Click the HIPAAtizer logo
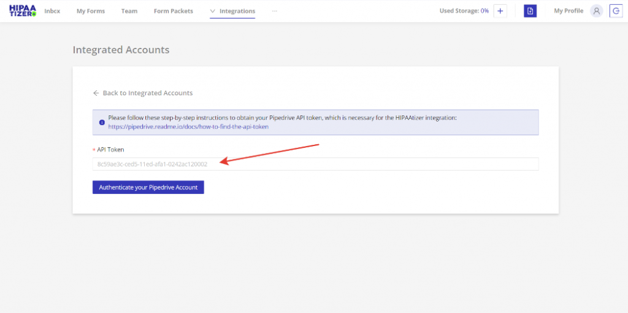The width and height of the screenshot is (628, 313). tap(23, 11)
